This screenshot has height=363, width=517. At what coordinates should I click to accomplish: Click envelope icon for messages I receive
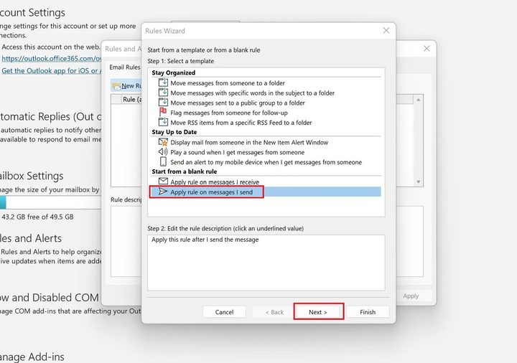[163, 182]
